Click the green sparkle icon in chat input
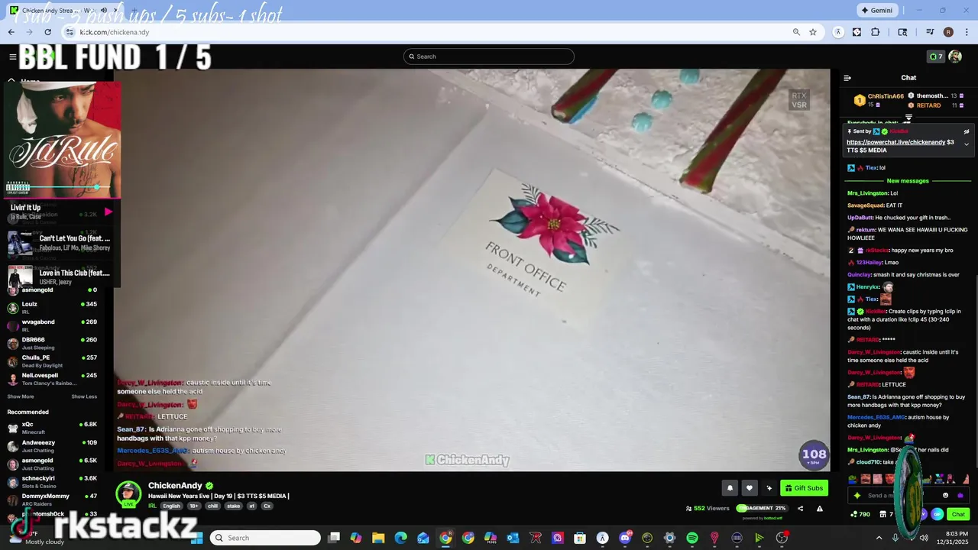 (x=857, y=496)
